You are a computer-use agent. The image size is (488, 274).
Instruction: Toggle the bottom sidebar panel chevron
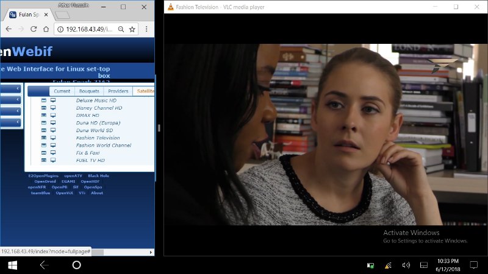pos(18,122)
